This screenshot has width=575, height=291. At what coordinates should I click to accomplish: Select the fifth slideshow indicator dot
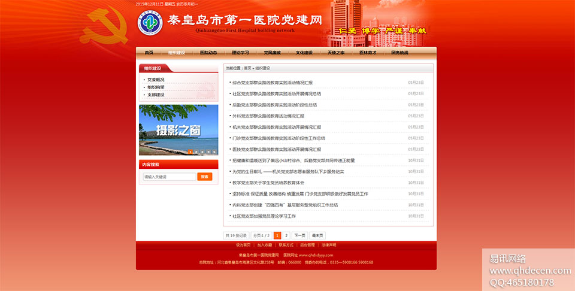(x=214, y=151)
